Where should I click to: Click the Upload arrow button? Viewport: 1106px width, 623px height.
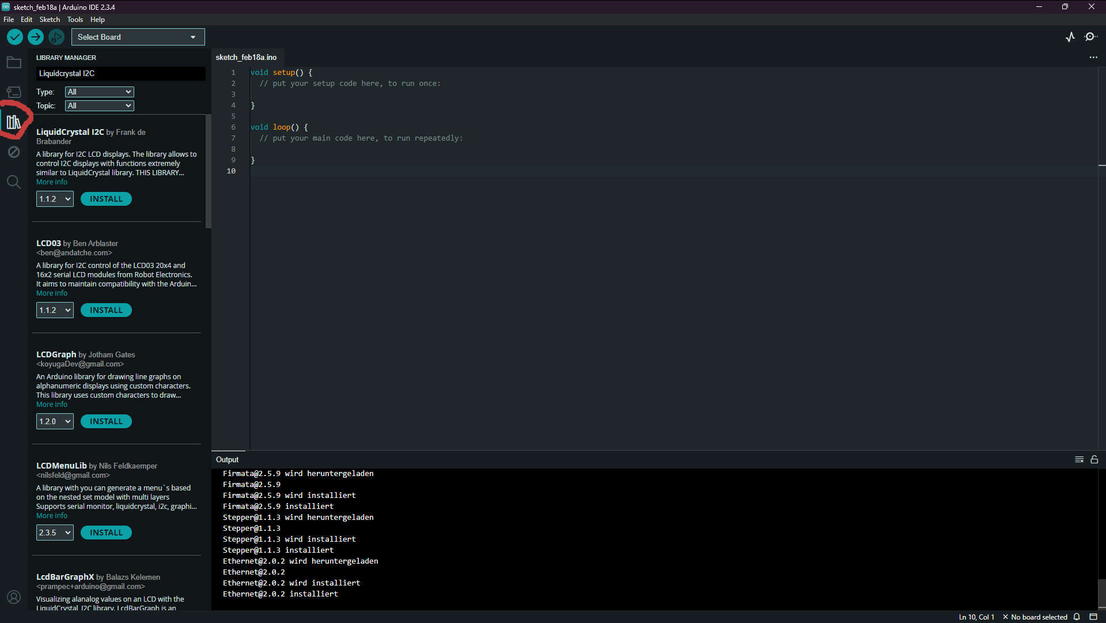coord(36,37)
